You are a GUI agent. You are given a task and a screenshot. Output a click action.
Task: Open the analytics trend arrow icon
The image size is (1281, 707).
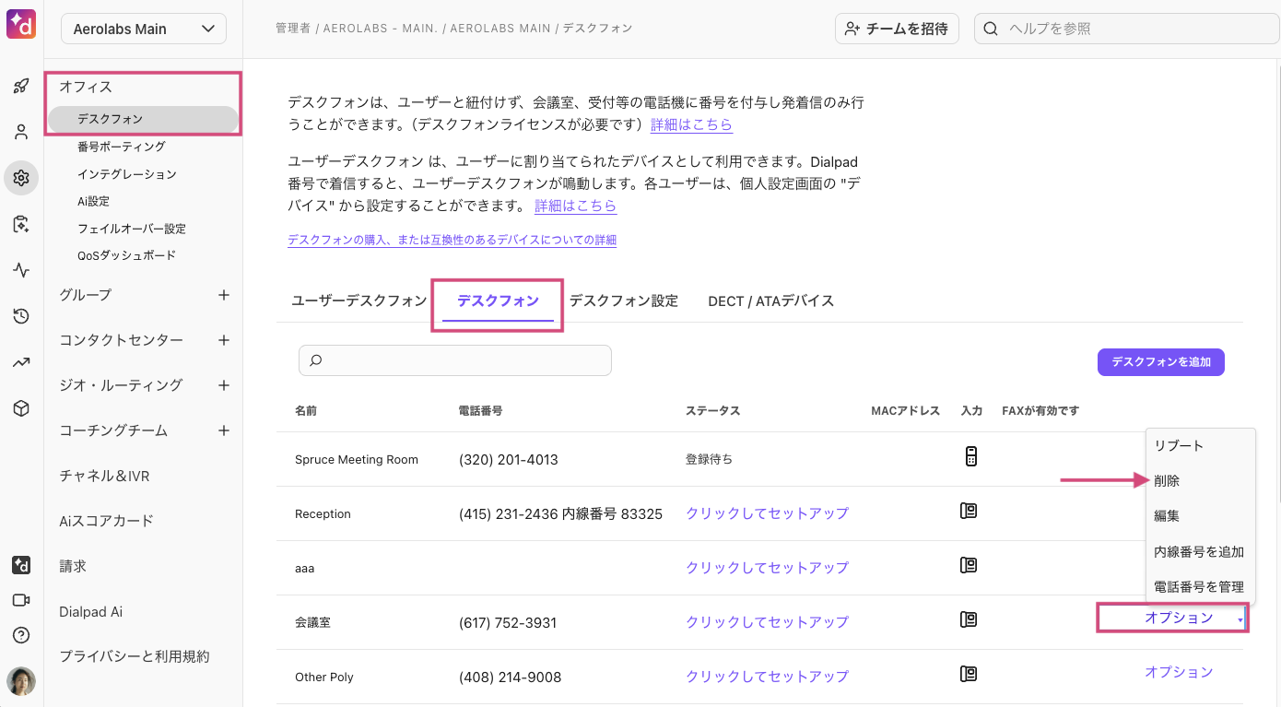tap(21, 362)
